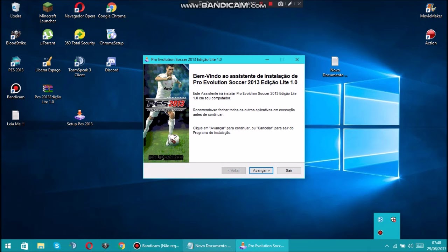This screenshot has height=252, width=448.
Task: Select TeamSpeak 3 Client desktop icon
Action: click(x=80, y=66)
